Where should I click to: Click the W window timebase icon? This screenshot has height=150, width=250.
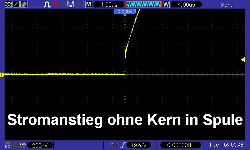tap(166, 4)
